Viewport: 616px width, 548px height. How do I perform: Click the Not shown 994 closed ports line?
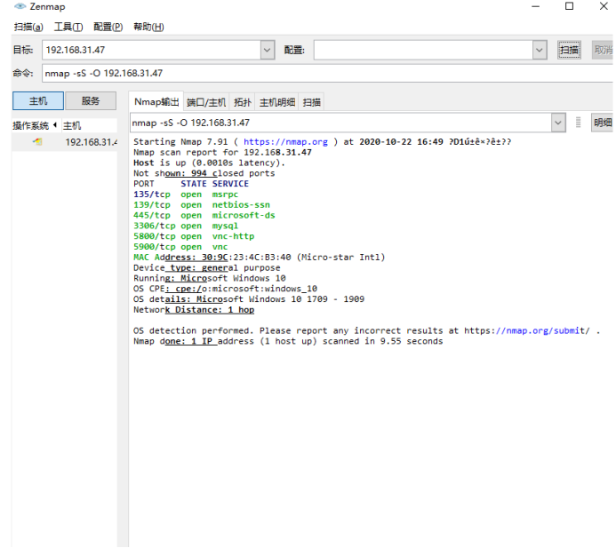pyautogui.click(x=204, y=173)
